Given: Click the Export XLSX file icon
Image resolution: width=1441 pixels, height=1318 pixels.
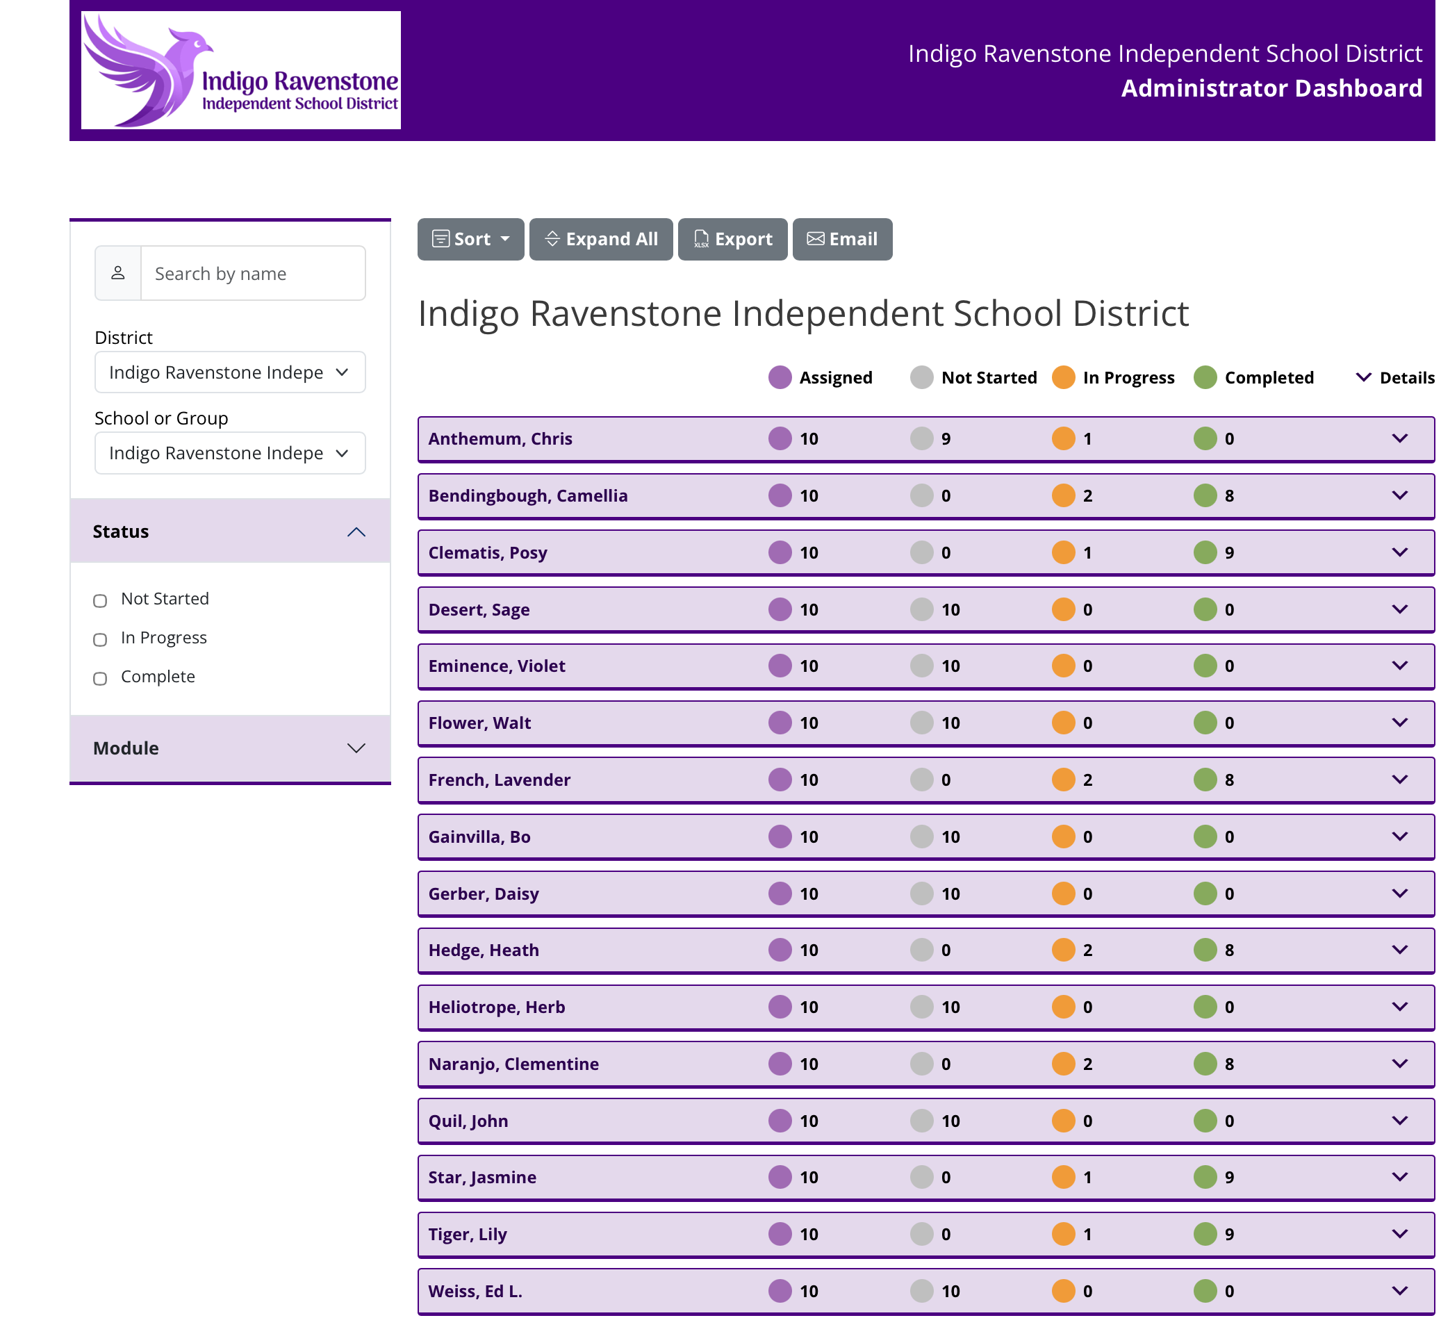Looking at the screenshot, I should point(701,240).
